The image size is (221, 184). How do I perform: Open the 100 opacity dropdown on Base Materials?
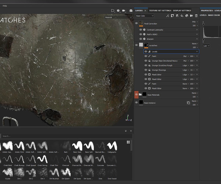coord(195,97)
